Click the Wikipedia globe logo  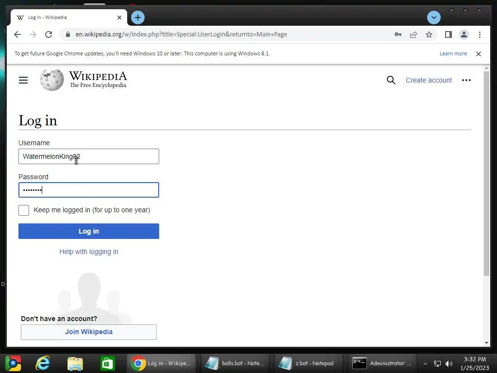point(51,80)
